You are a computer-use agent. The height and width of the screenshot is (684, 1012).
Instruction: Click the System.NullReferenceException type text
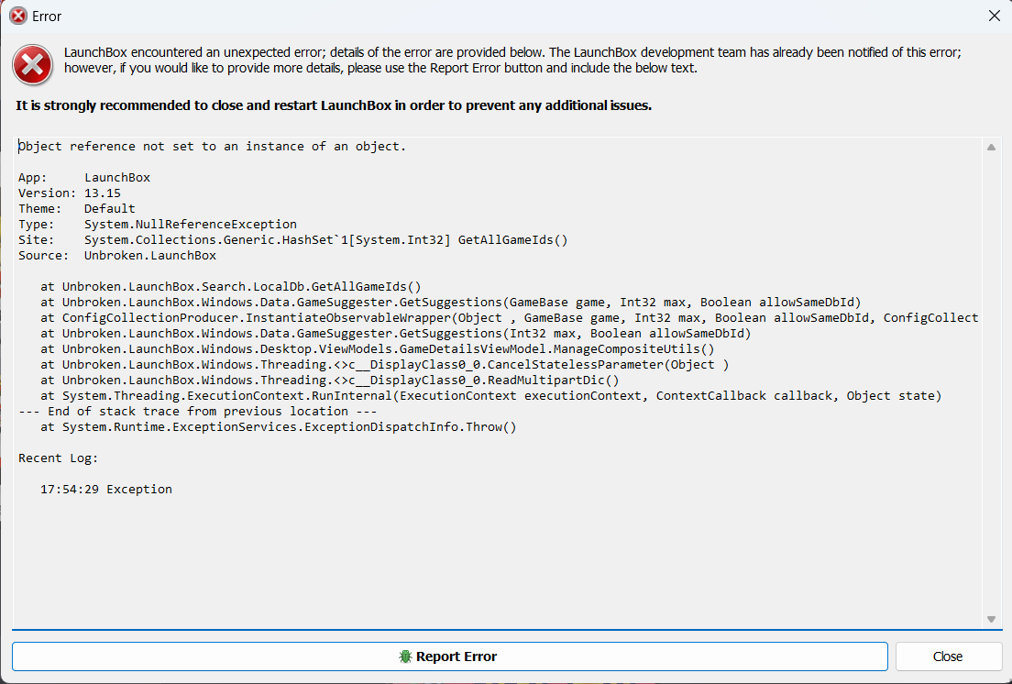(x=191, y=224)
